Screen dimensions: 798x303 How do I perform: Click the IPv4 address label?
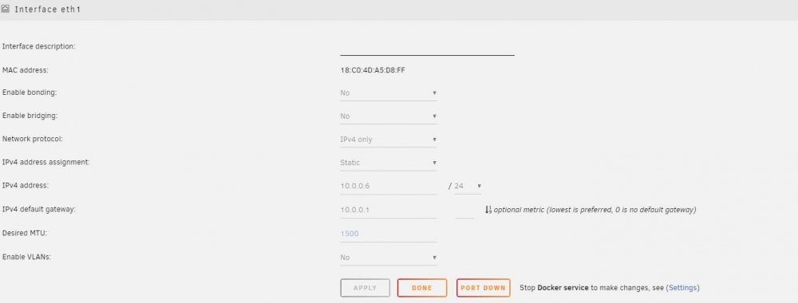coord(26,186)
